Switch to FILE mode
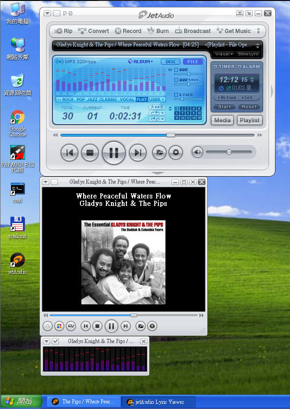This screenshot has height=409, width=290. [193, 61]
